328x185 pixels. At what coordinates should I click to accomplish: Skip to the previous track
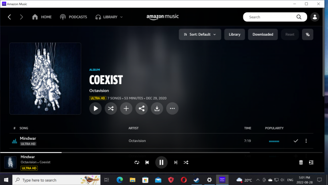(x=147, y=162)
